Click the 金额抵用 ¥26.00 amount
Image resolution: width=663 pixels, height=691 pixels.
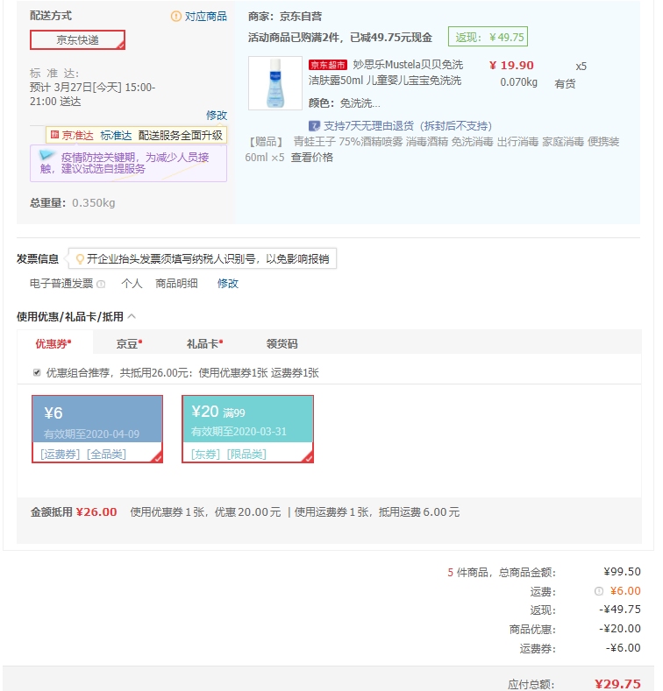pos(96,512)
